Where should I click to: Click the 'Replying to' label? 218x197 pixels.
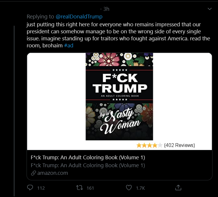(x=41, y=17)
